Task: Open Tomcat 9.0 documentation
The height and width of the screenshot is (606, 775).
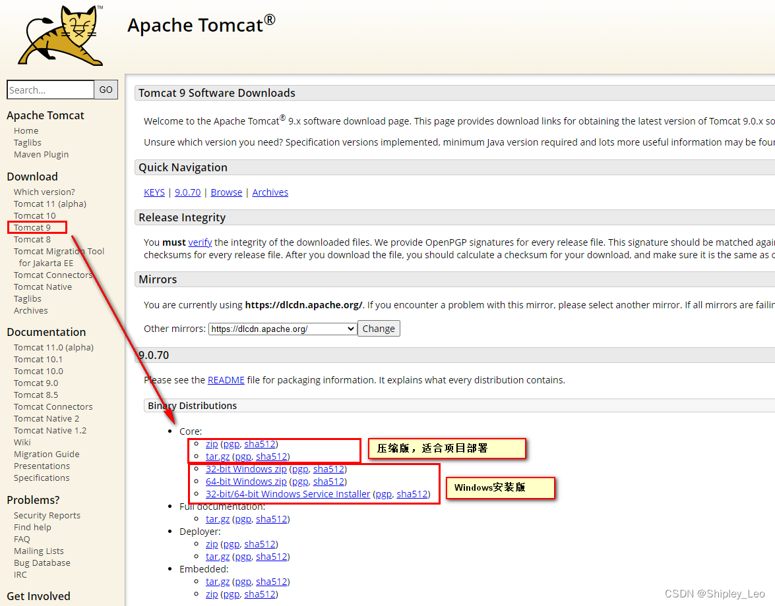Action: coord(36,383)
